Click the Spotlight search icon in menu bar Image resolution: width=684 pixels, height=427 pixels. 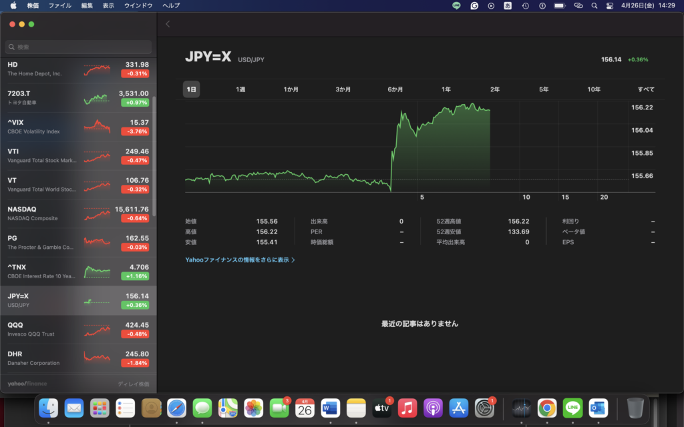click(594, 5)
